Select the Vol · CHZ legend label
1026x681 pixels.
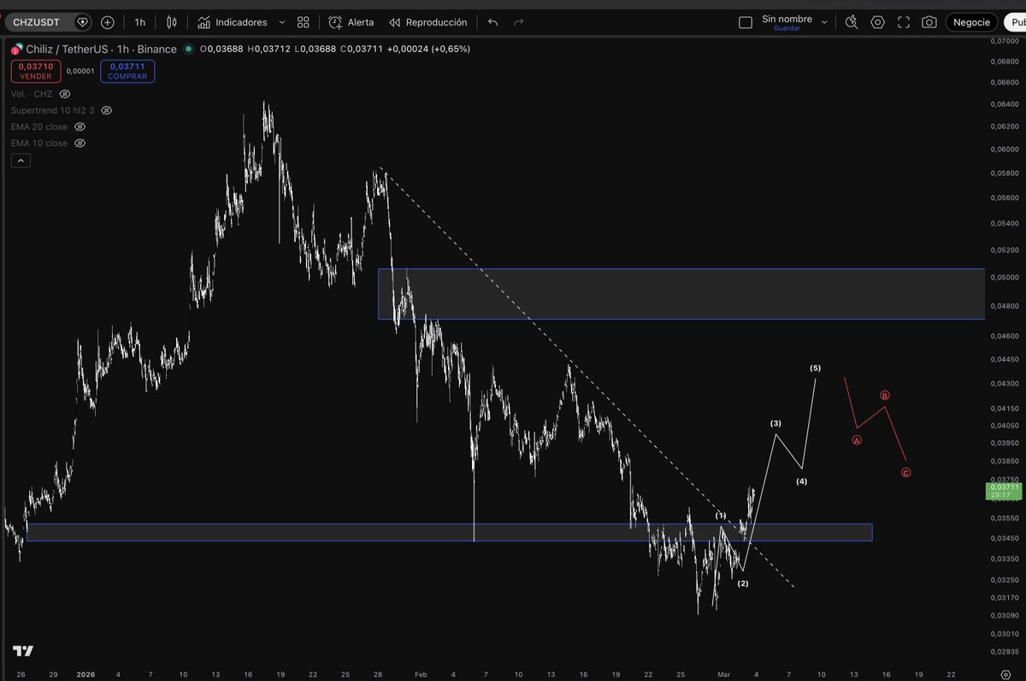tap(32, 94)
